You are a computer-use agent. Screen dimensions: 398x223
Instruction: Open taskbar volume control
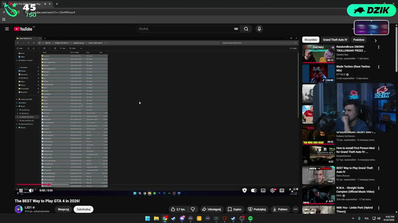tap(379, 218)
